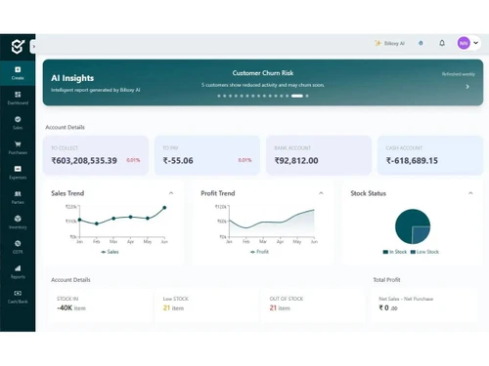Image resolution: width=489 pixels, height=366 pixels.
Task: Click the Stock In -40K item tile
Action: pyautogui.click(x=101, y=305)
